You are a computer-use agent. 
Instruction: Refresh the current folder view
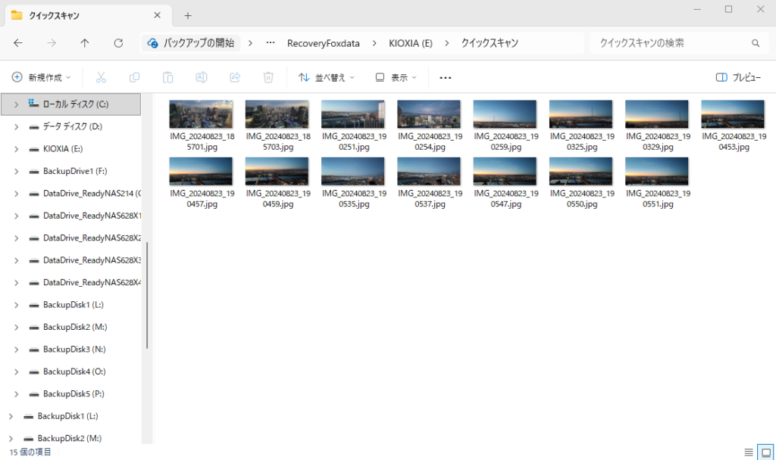click(x=118, y=43)
